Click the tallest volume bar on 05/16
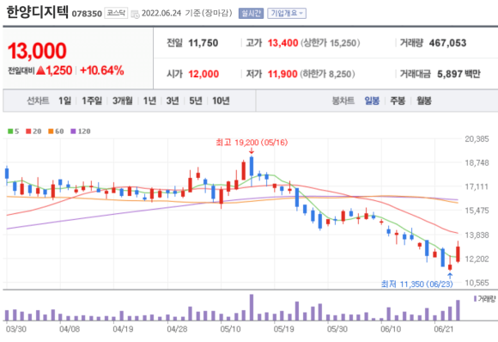The width and height of the screenshot is (498, 342). click(x=252, y=308)
